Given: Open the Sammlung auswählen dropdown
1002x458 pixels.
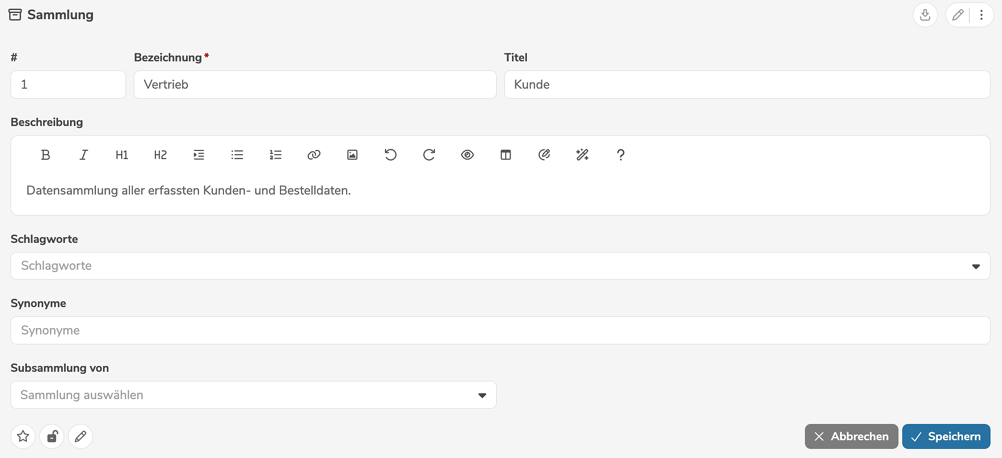Looking at the screenshot, I should (x=482, y=395).
